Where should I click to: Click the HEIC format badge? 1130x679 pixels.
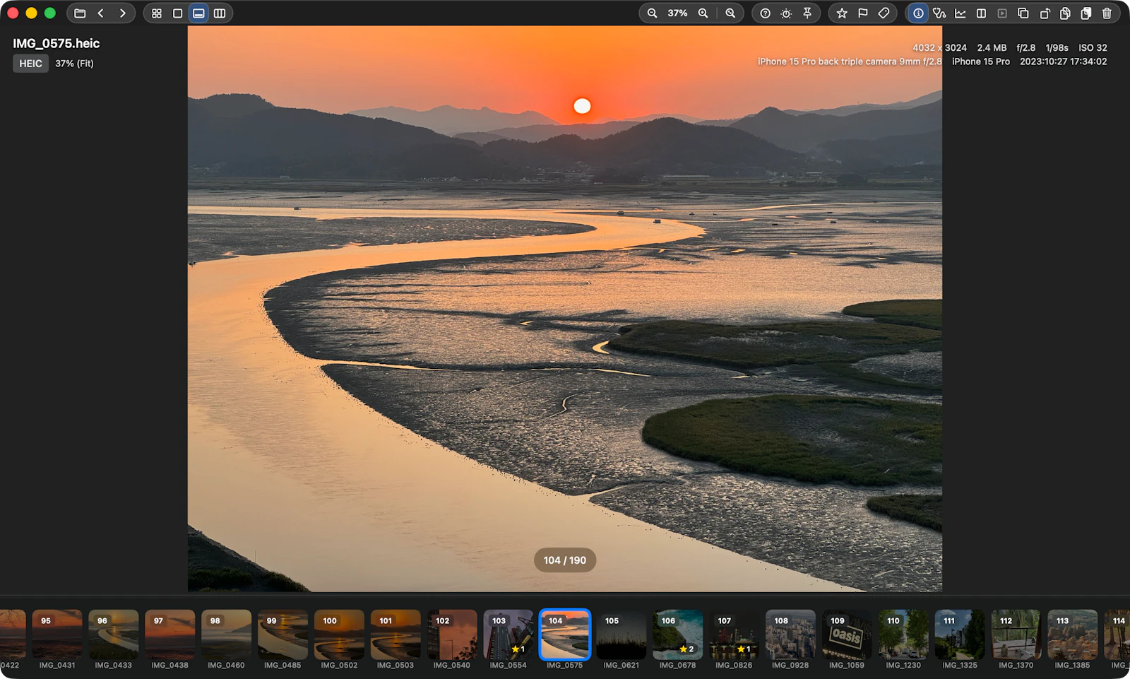(30, 64)
